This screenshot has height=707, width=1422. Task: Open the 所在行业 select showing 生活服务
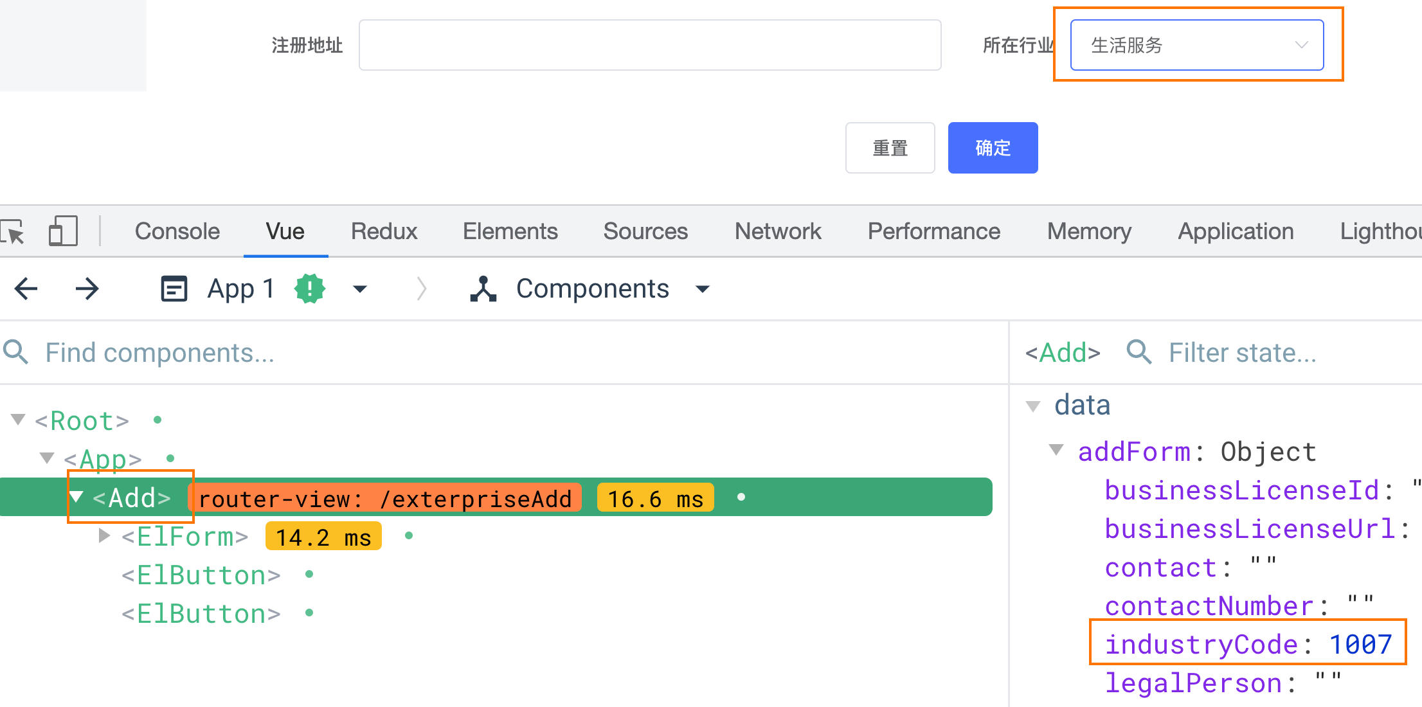pyautogui.click(x=1196, y=45)
